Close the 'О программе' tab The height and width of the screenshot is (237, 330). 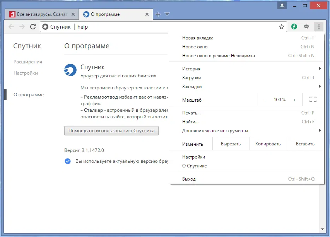tap(147, 14)
